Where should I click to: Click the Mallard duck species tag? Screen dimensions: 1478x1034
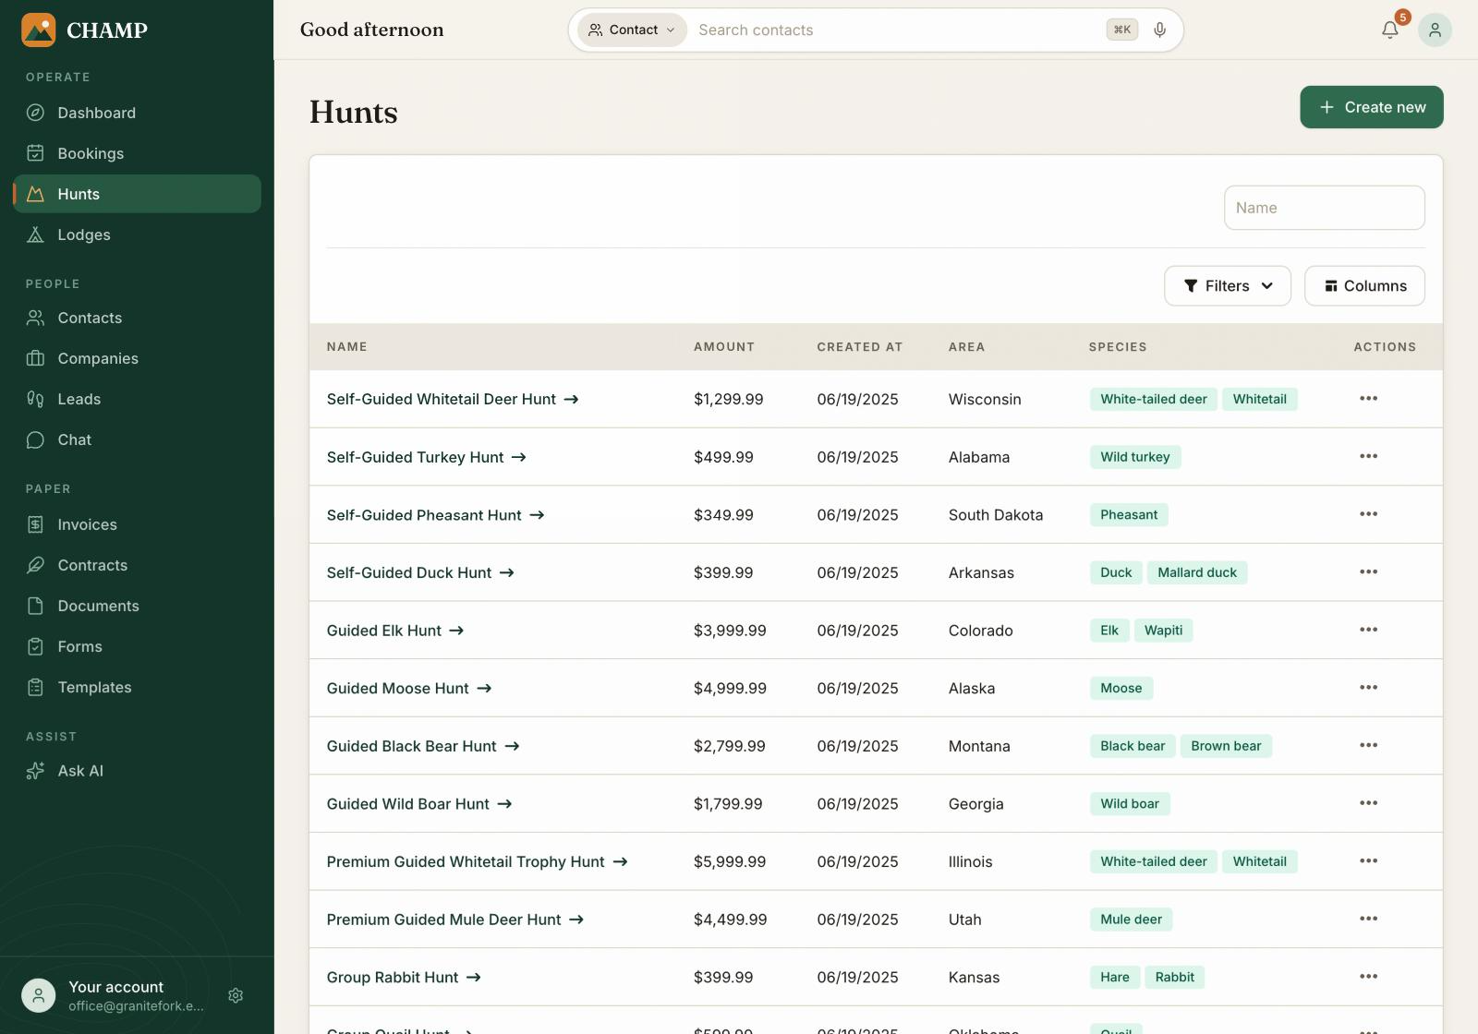(x=1197, y=572)
